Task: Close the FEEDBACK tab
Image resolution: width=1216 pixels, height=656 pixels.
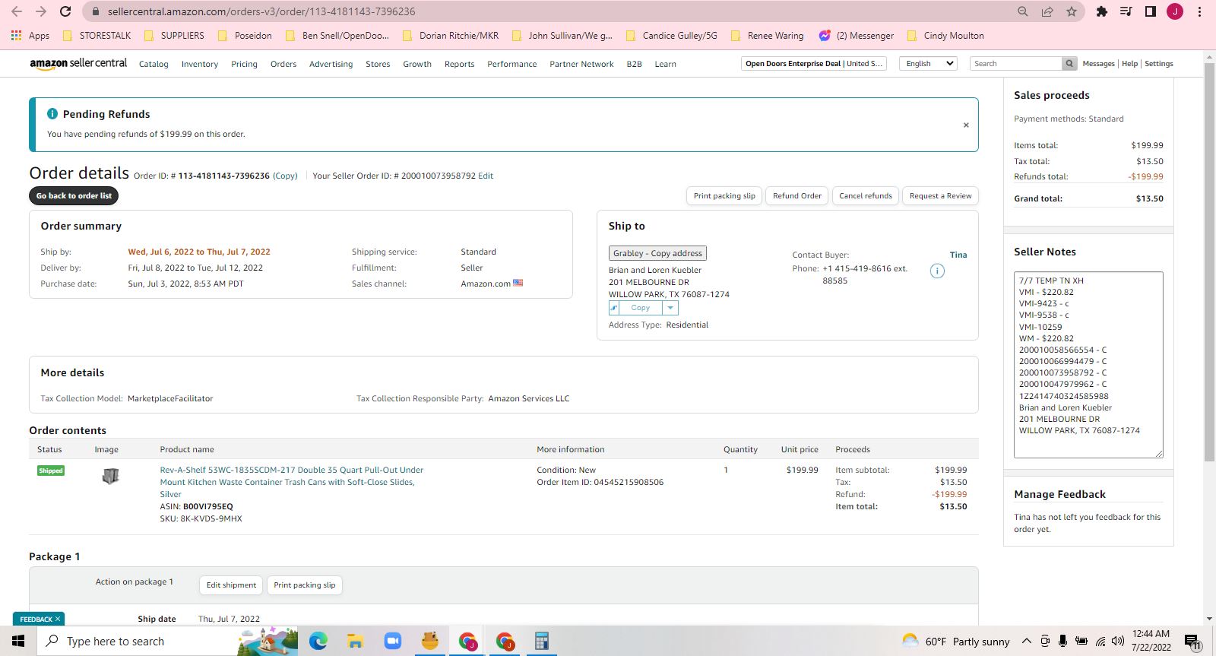Action: pyautogui.click(x=58, y=620)
